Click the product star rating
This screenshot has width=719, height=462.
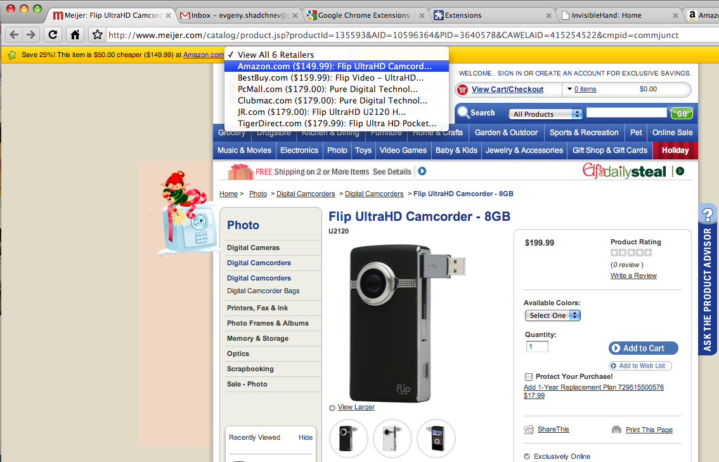631,253
